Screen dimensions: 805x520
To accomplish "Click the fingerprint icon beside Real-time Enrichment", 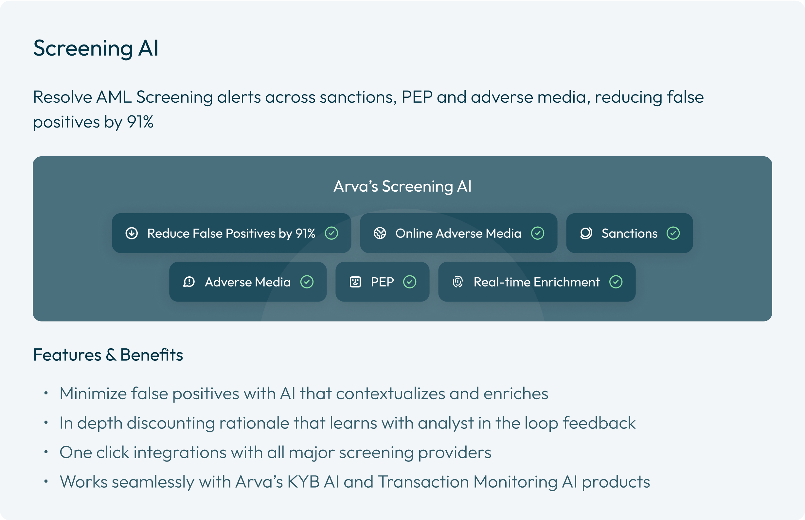I will click(458, 282).
